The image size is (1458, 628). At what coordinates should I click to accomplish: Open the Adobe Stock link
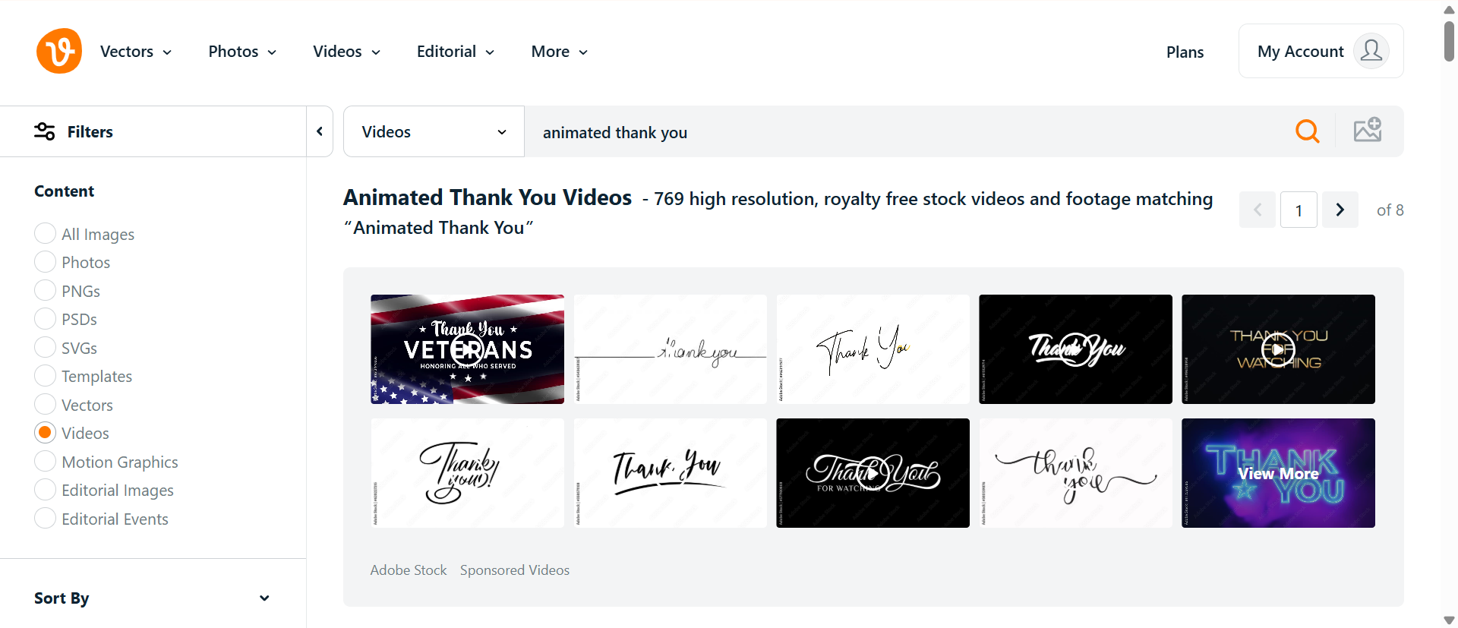point(409,570)
